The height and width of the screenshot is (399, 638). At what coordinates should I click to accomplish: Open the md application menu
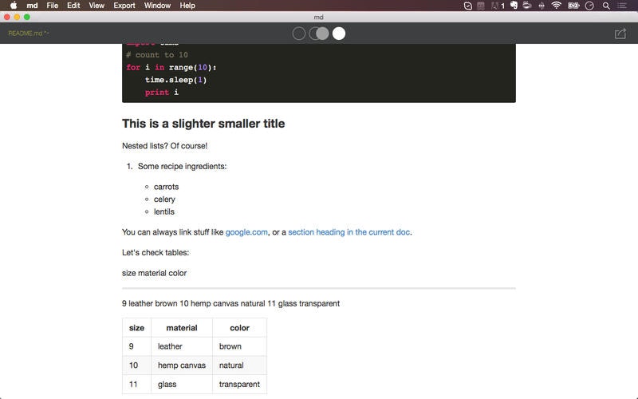tap(32, 6)
